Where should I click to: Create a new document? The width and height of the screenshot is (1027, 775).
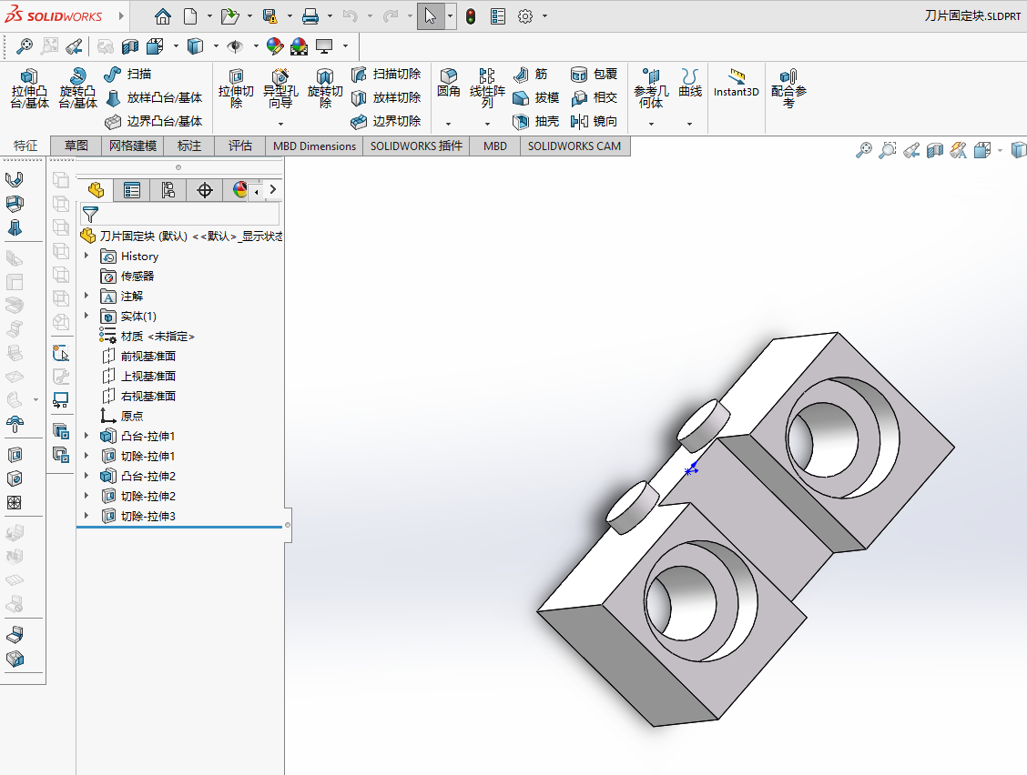pyautogui.click(x=190, y=16)
